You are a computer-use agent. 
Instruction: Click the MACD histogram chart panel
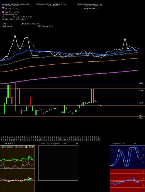click(17, 180)
